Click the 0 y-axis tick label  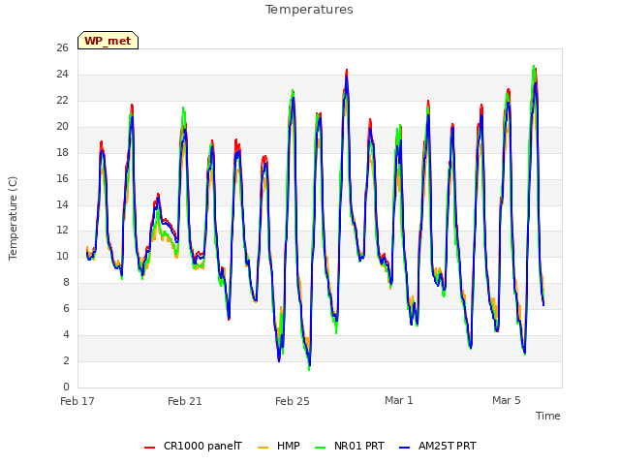coord(66,387)
